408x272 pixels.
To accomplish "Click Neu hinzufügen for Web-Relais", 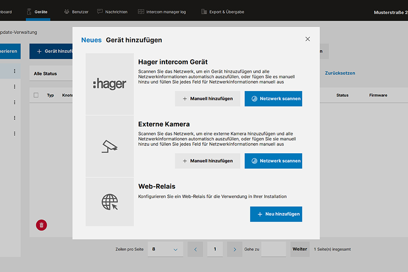I will [x=276, y=214].
